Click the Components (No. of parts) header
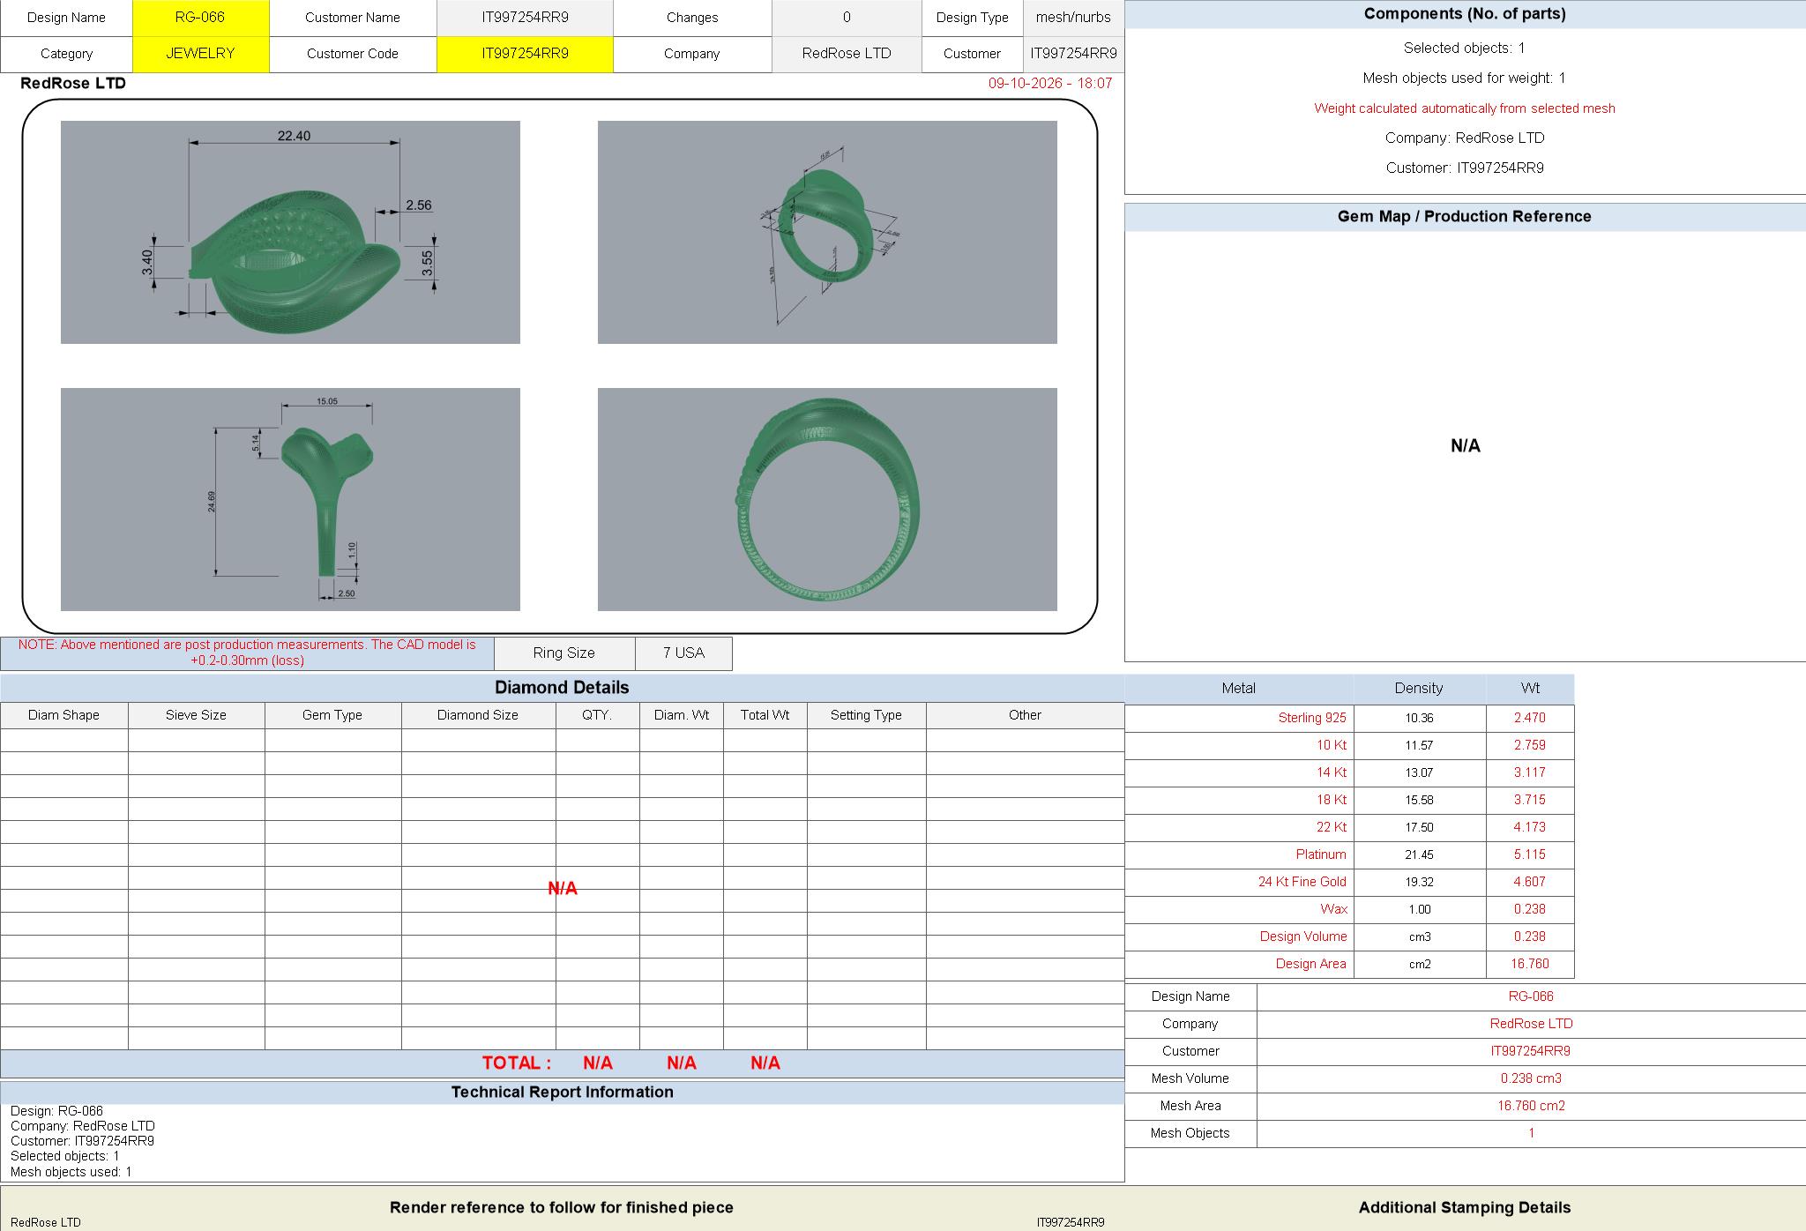This screenshot has height=1231, width=1806. pyautogui.click(x=1465, y=14)
